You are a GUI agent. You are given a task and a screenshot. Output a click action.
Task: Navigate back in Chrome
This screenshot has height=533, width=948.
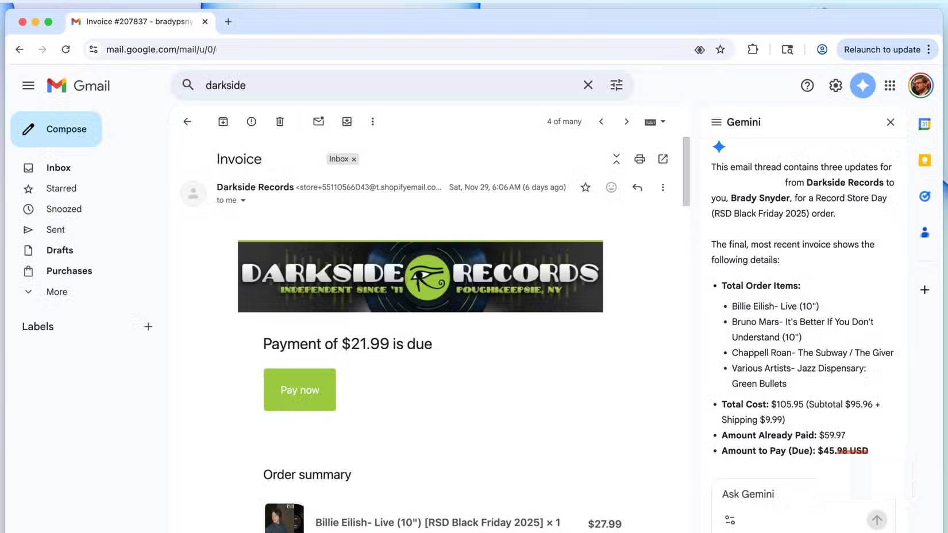coord(20,49)
